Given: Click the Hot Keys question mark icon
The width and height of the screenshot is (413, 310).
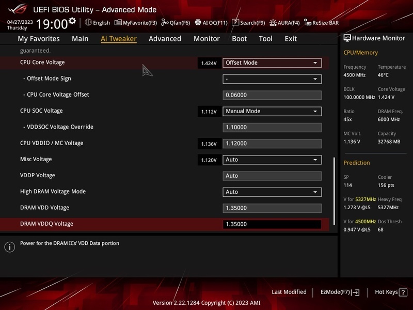Looking at the screenshot, I should click(403, 292).
